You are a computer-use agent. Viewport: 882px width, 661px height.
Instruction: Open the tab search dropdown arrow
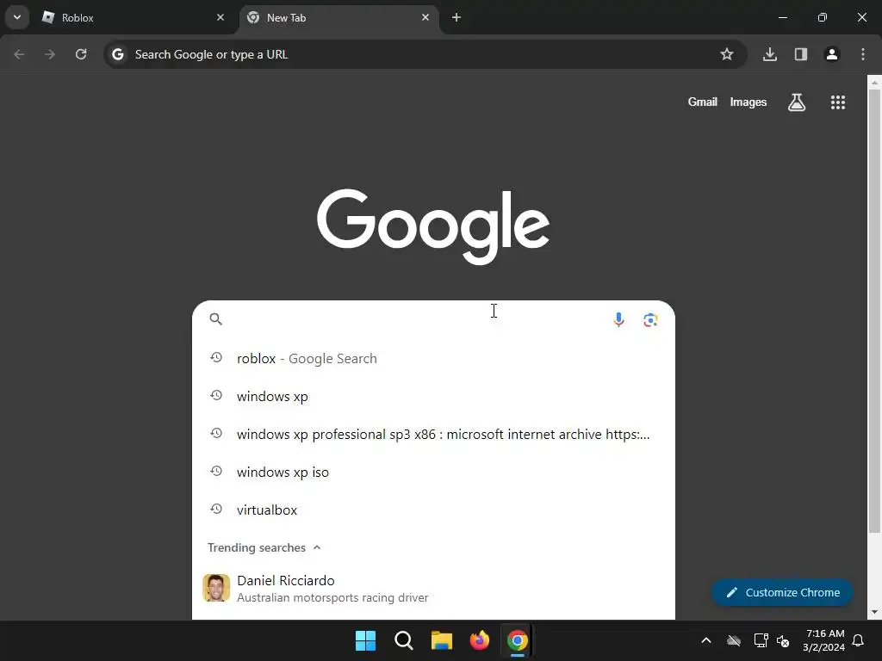(17, 17)
